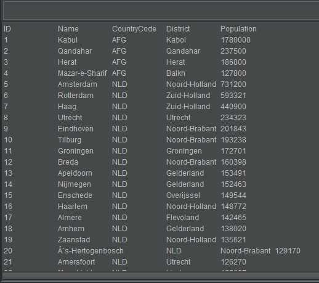
Task: Click the ID column header
Action: 7,29
